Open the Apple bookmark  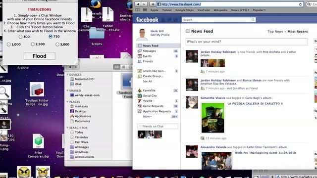click(x=154, y=10)
